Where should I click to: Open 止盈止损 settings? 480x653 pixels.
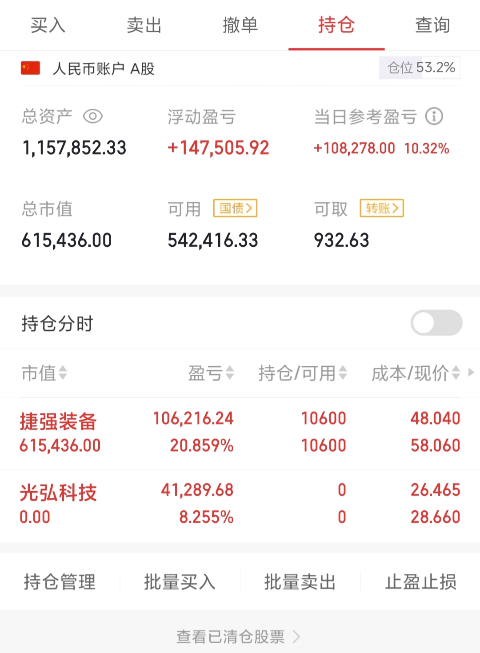[420, 581]
